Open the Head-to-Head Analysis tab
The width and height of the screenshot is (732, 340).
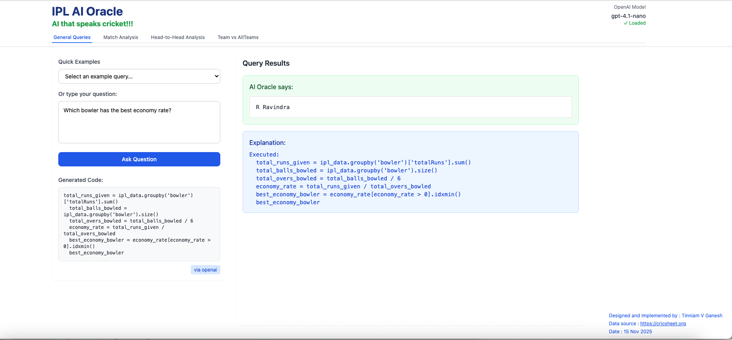(178, 37)
